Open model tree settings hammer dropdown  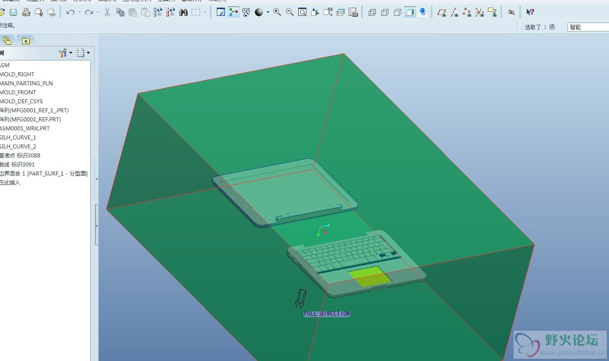[x=66, y=53]
